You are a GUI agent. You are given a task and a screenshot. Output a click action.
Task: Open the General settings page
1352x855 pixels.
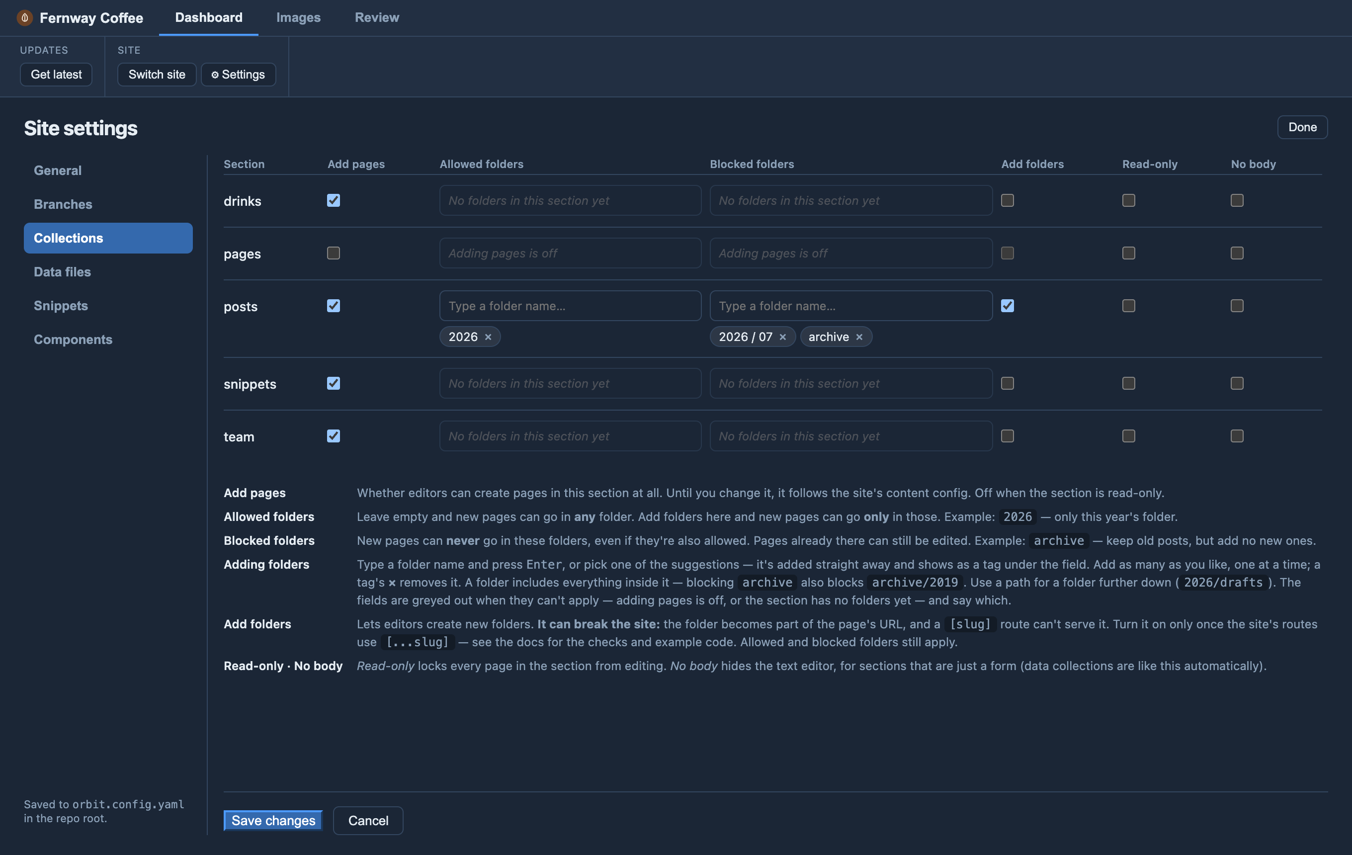point(108,171)
